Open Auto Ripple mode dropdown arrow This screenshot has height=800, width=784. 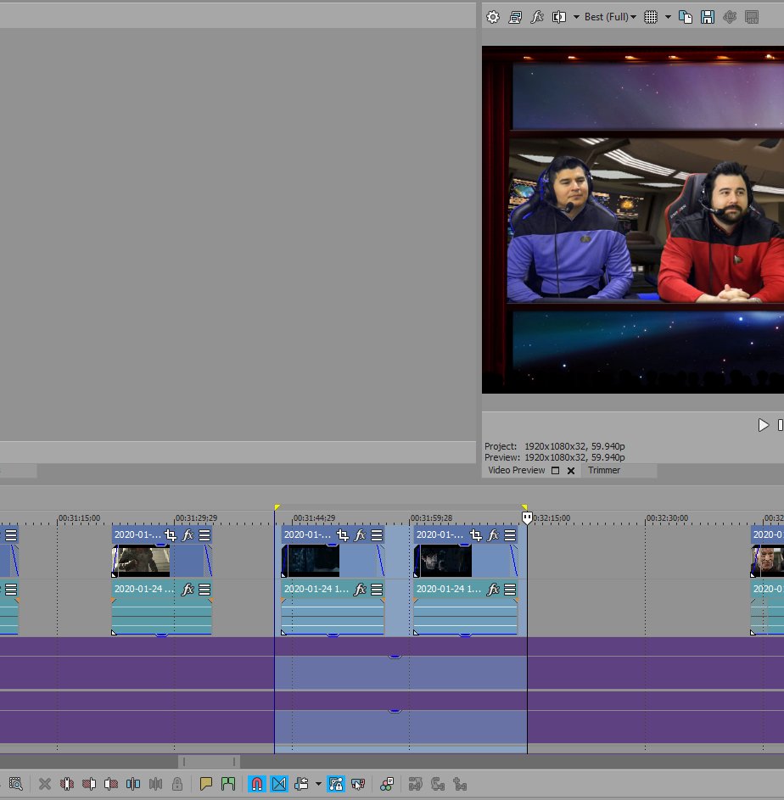tap(318, 784)
